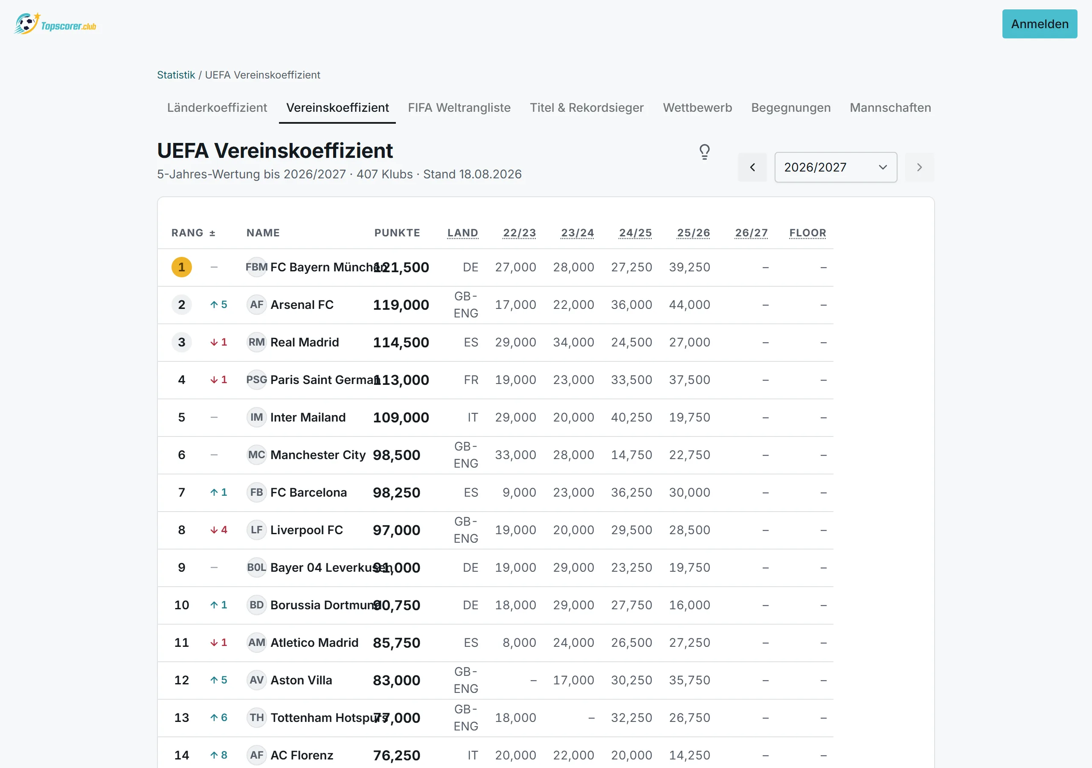Viewport: 1092px width, 768px height.
Task: Open the Topscorer.club logo homepage
Action: 55,24
